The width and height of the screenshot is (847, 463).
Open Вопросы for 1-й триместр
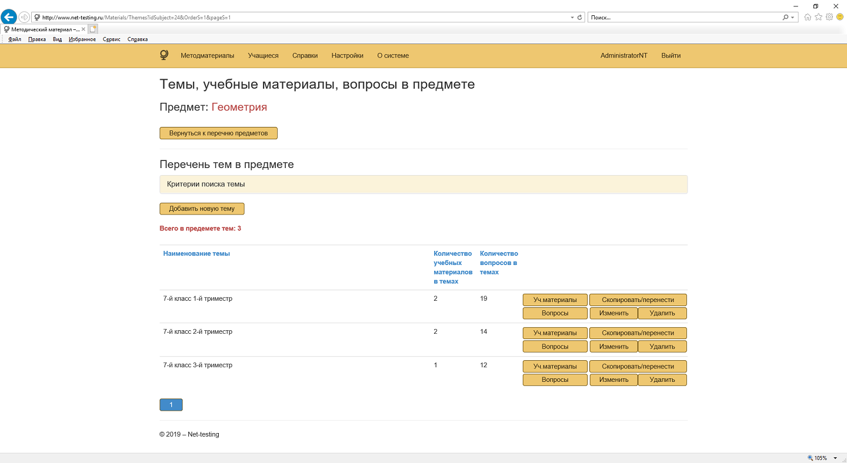(555, 313)
